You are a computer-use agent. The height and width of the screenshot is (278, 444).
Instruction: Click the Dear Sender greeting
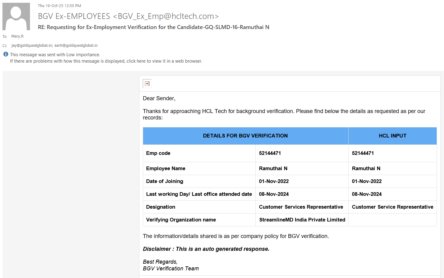[x=159, y=98]
